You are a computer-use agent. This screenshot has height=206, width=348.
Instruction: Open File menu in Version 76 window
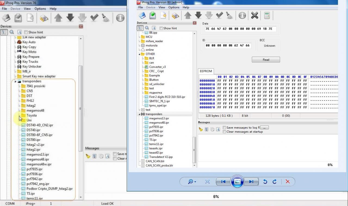click(4, 9)
